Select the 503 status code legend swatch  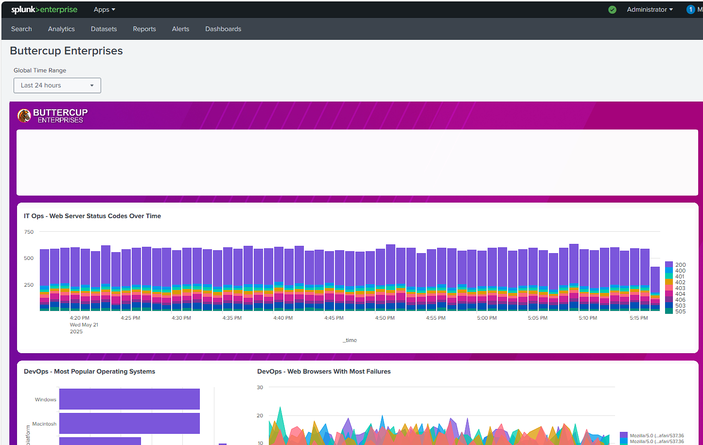coord(669,306)
